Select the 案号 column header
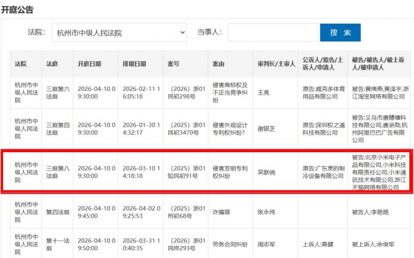The width and height of the screenshot is (414, 258). point(174,64)
